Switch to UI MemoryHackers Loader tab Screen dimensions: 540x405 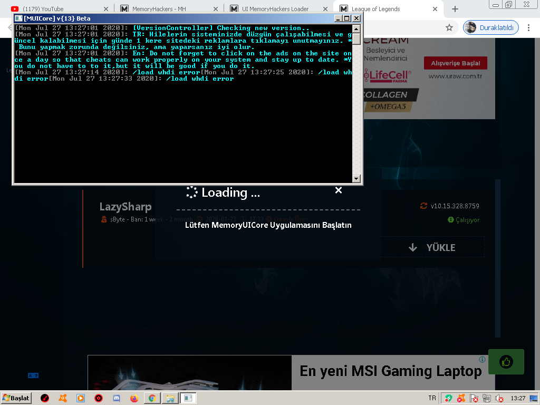[x=278, y=9]
